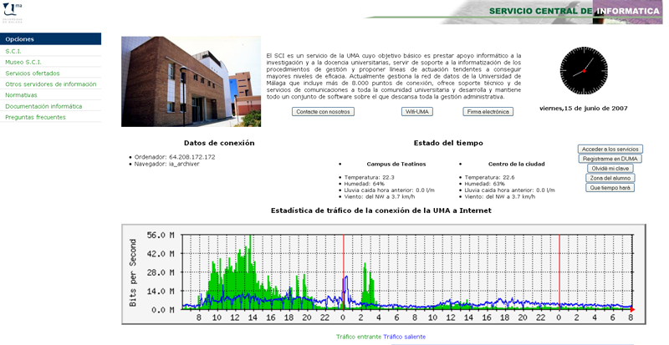The width and height of the screenshot is (669, 345).
Task: Select Servicios ofertados option
Action: click(x=33, y=74)
